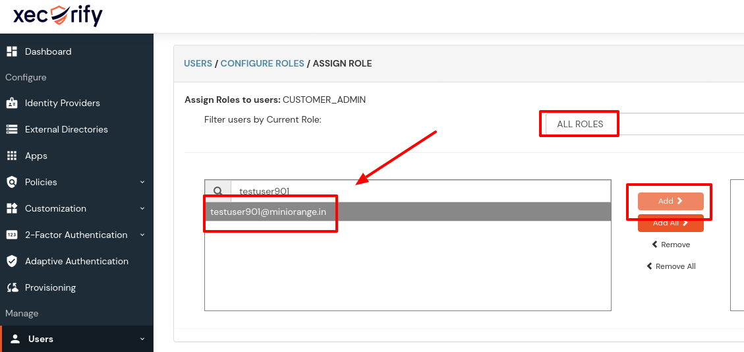The image size is (744, 352).
Task: Click the Apps grid icon
Action: click(x=12, y=156)
